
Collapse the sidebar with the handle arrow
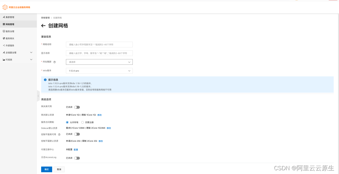38,96
